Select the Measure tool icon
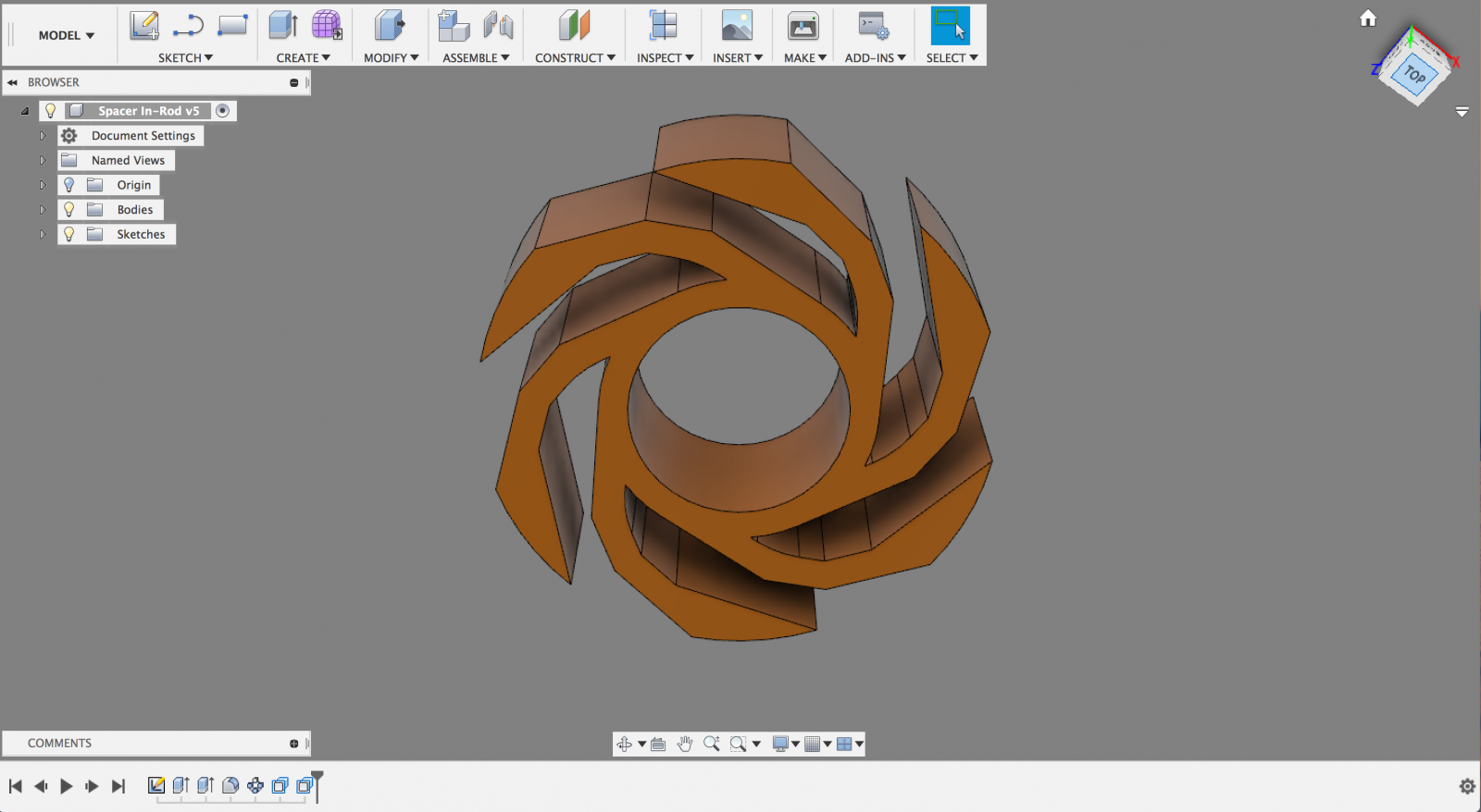Viewport: 1481px width, 812px height. [663, 26]
